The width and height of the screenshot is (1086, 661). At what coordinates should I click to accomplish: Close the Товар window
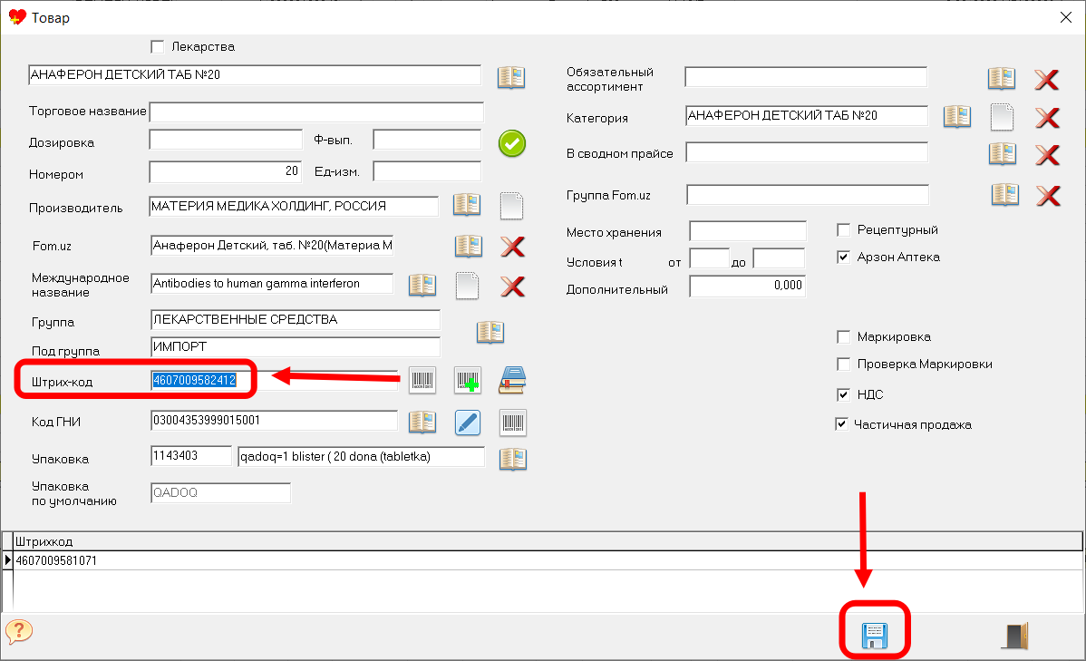(x=1066, y=17)
